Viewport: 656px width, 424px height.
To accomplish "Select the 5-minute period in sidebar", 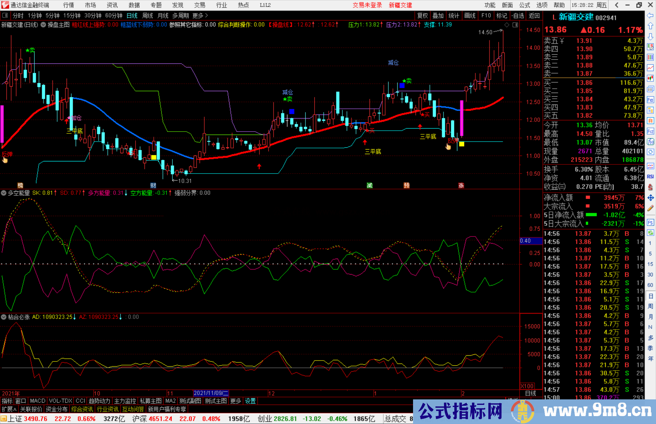I will (x=650, y=253).
